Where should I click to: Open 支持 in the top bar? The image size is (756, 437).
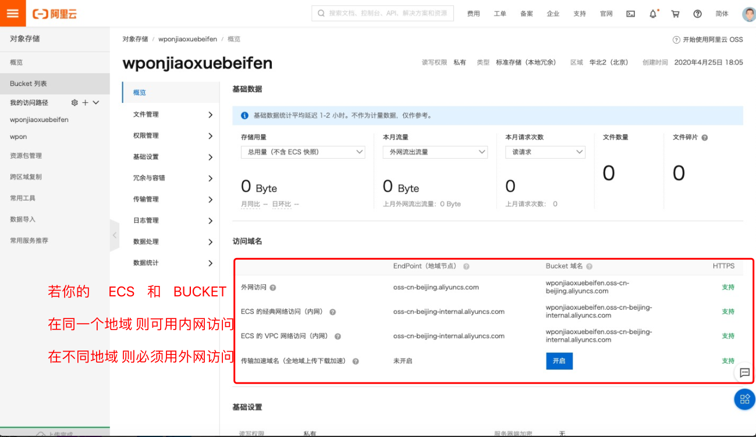[580, 14]
